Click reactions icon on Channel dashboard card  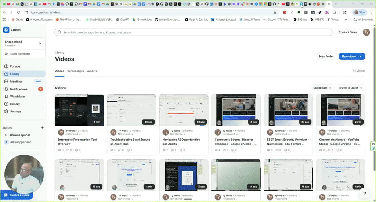[338, 150]
